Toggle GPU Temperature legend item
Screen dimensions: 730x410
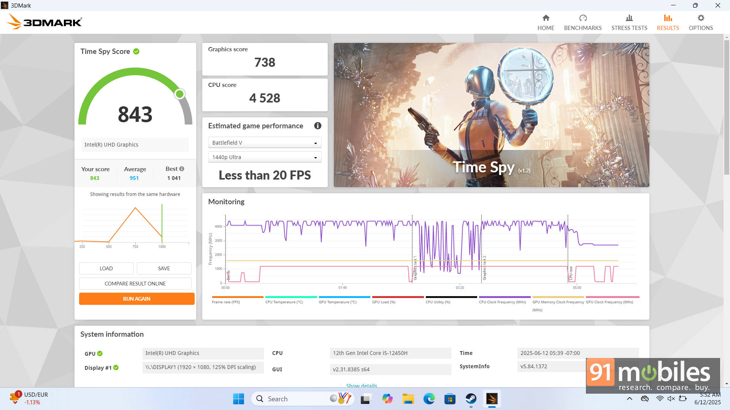pos(344,300)
